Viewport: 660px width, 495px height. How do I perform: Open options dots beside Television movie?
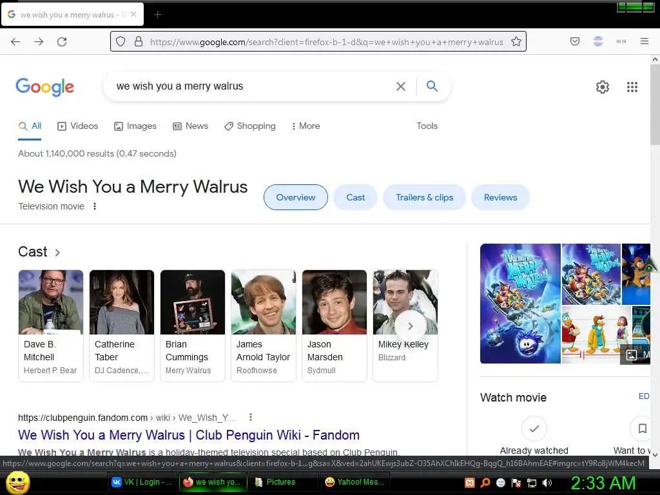95,206
